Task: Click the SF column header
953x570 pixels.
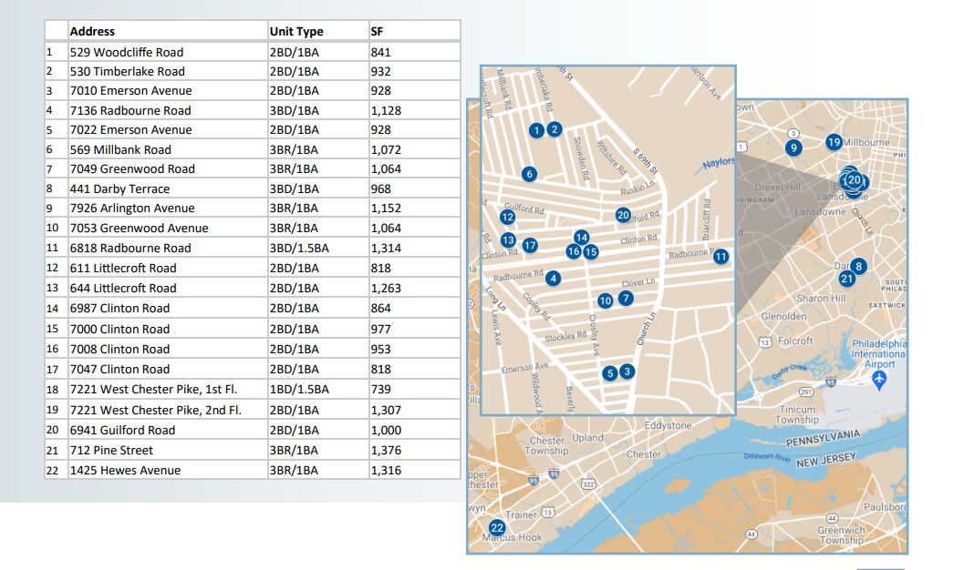Action: click(377, 31)
